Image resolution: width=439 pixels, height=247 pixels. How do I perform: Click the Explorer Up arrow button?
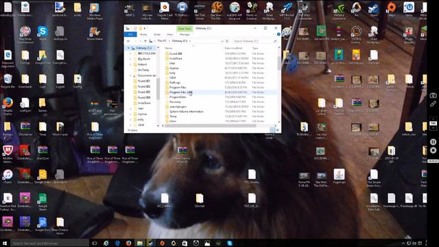click(145, 41)
